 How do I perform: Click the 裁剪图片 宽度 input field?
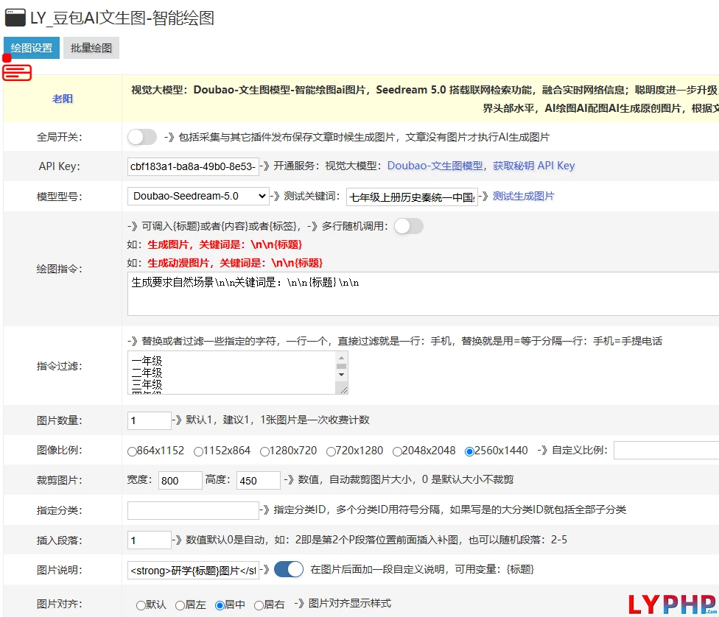tap(180, 480)
